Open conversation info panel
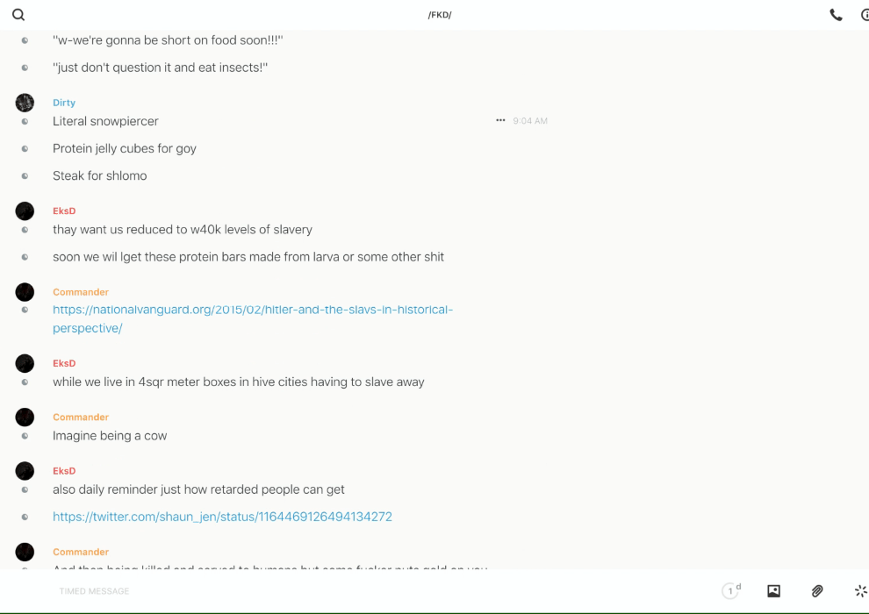 (x=865, y=15)
